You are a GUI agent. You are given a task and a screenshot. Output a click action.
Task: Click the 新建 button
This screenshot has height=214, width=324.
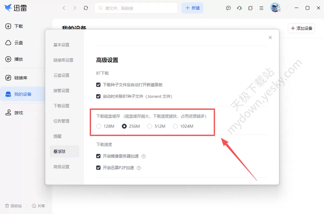click(x=192, y=8)
